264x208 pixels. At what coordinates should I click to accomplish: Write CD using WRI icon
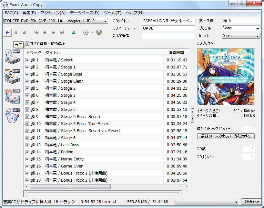click(12, 116)
